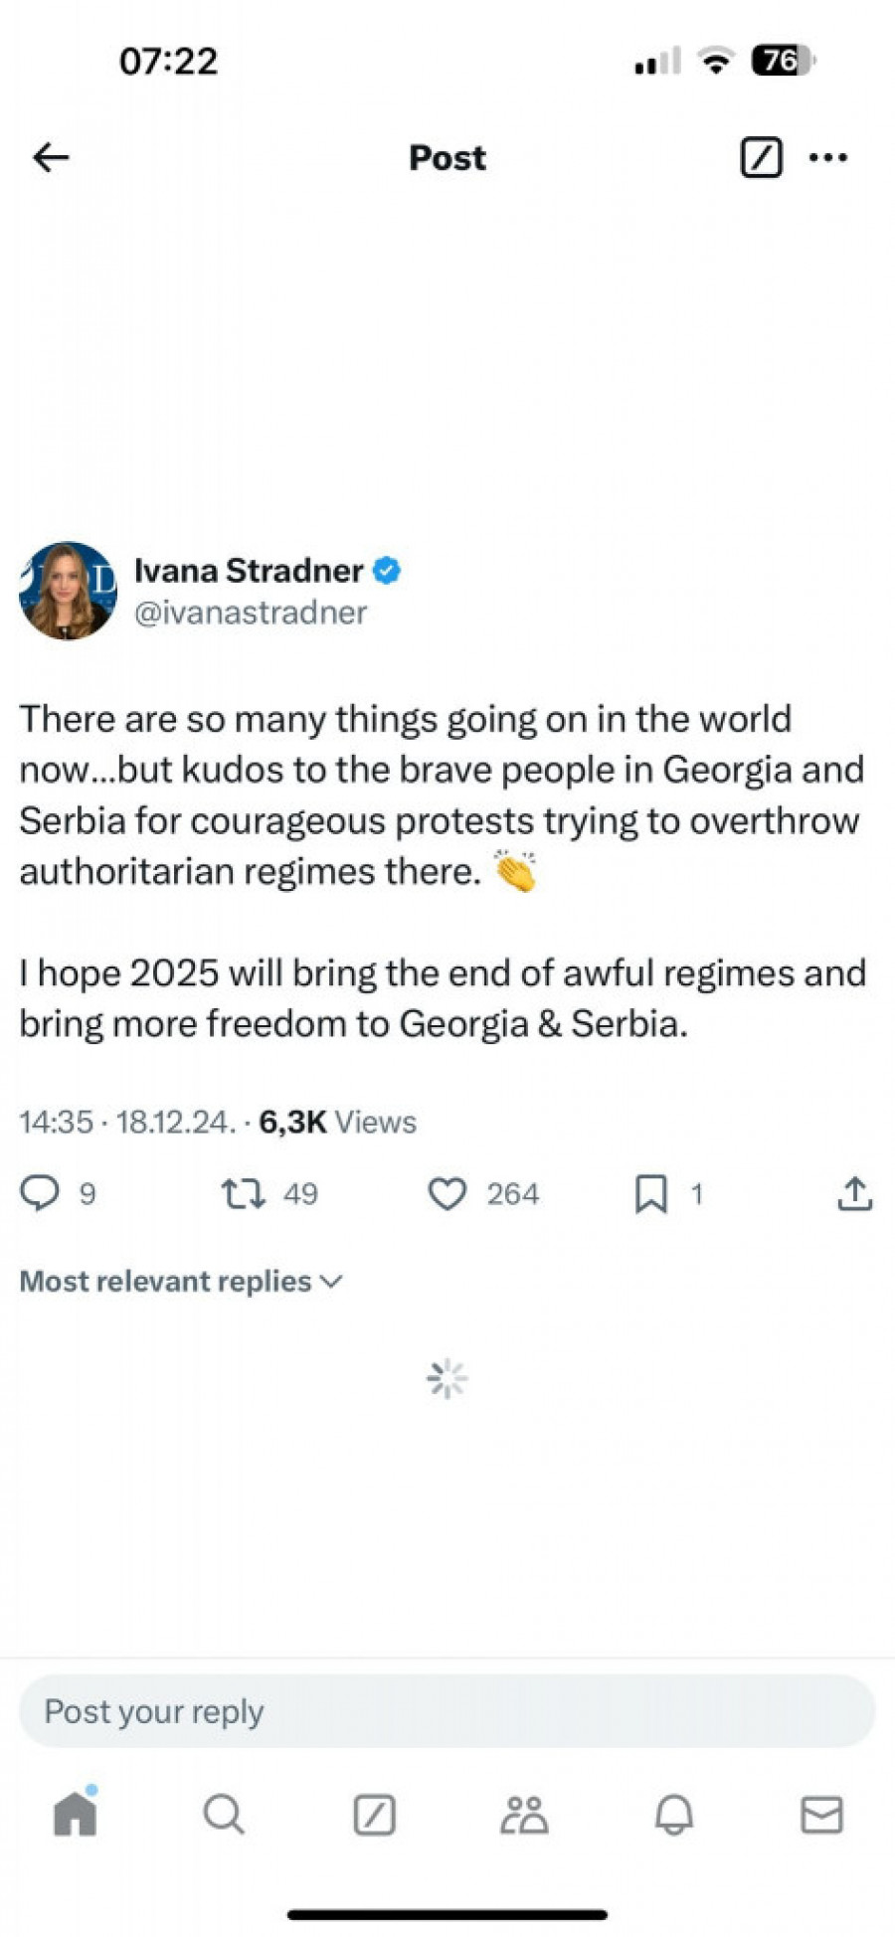Image resolution: width=895 pixels, height=1937 pixels.
Task: Open Grok tab in bottom bar
Action: [375, 1815]
